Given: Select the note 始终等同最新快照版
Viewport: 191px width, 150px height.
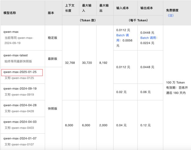Looking at the screenshot, I should tap(18, 61).
